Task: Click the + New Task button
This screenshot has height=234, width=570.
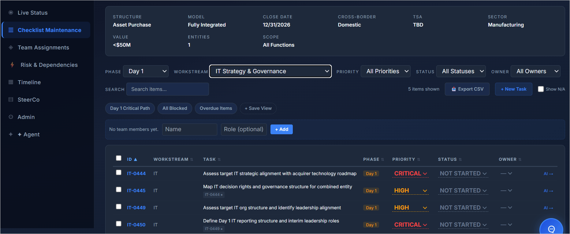Action: point(513,89)
